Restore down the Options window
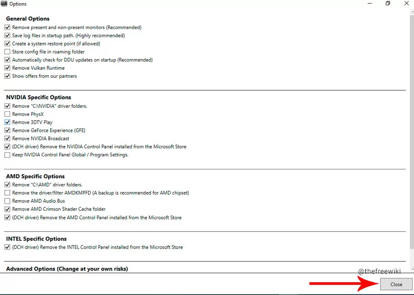This screenshot has height=295, width=414. pyautogui.click(x=388, y=4)
